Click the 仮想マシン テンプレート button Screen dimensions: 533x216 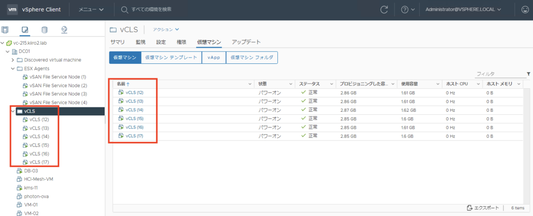[x=171, y=57]
